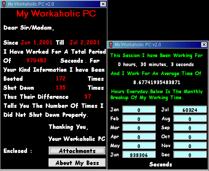The image size is (209, 171).
Task: Close the main My Workaholic PC window
Action: tap(103, 4)
